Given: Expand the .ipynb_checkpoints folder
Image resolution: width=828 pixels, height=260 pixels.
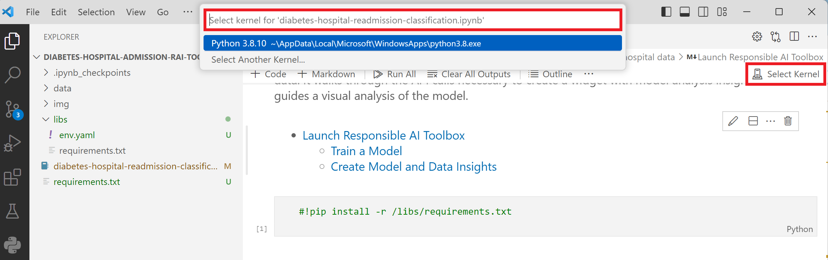Looking at the screenshot, I should pos(46,73).
